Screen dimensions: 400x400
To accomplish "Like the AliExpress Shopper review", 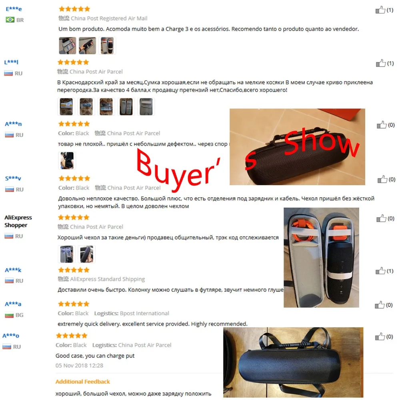I will [381, 218].
